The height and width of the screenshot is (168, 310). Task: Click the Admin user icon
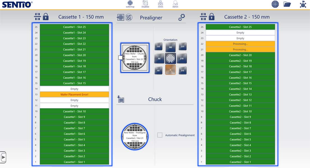(x=175, y=4)
